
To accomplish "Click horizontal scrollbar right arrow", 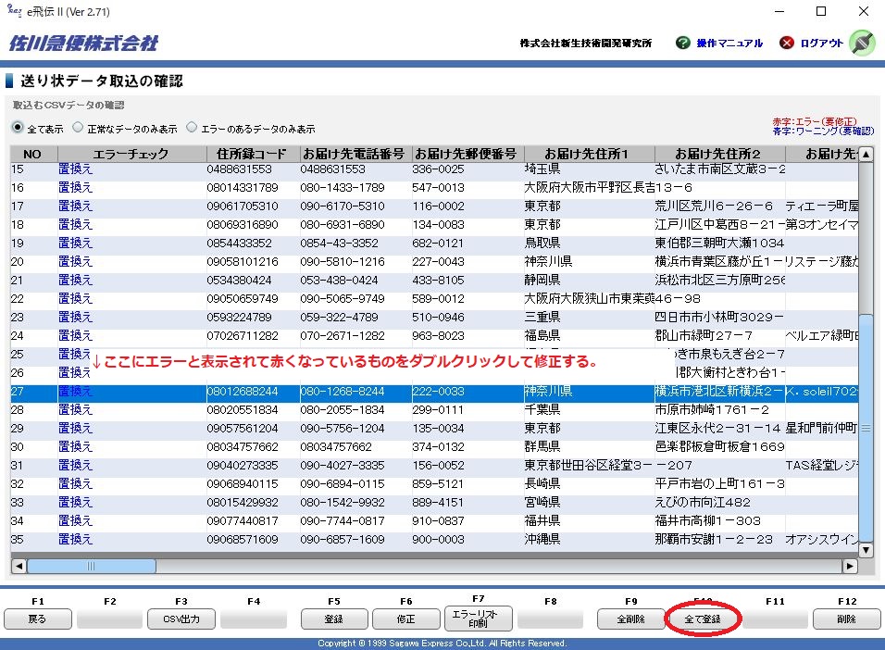I will coord(850,566).
